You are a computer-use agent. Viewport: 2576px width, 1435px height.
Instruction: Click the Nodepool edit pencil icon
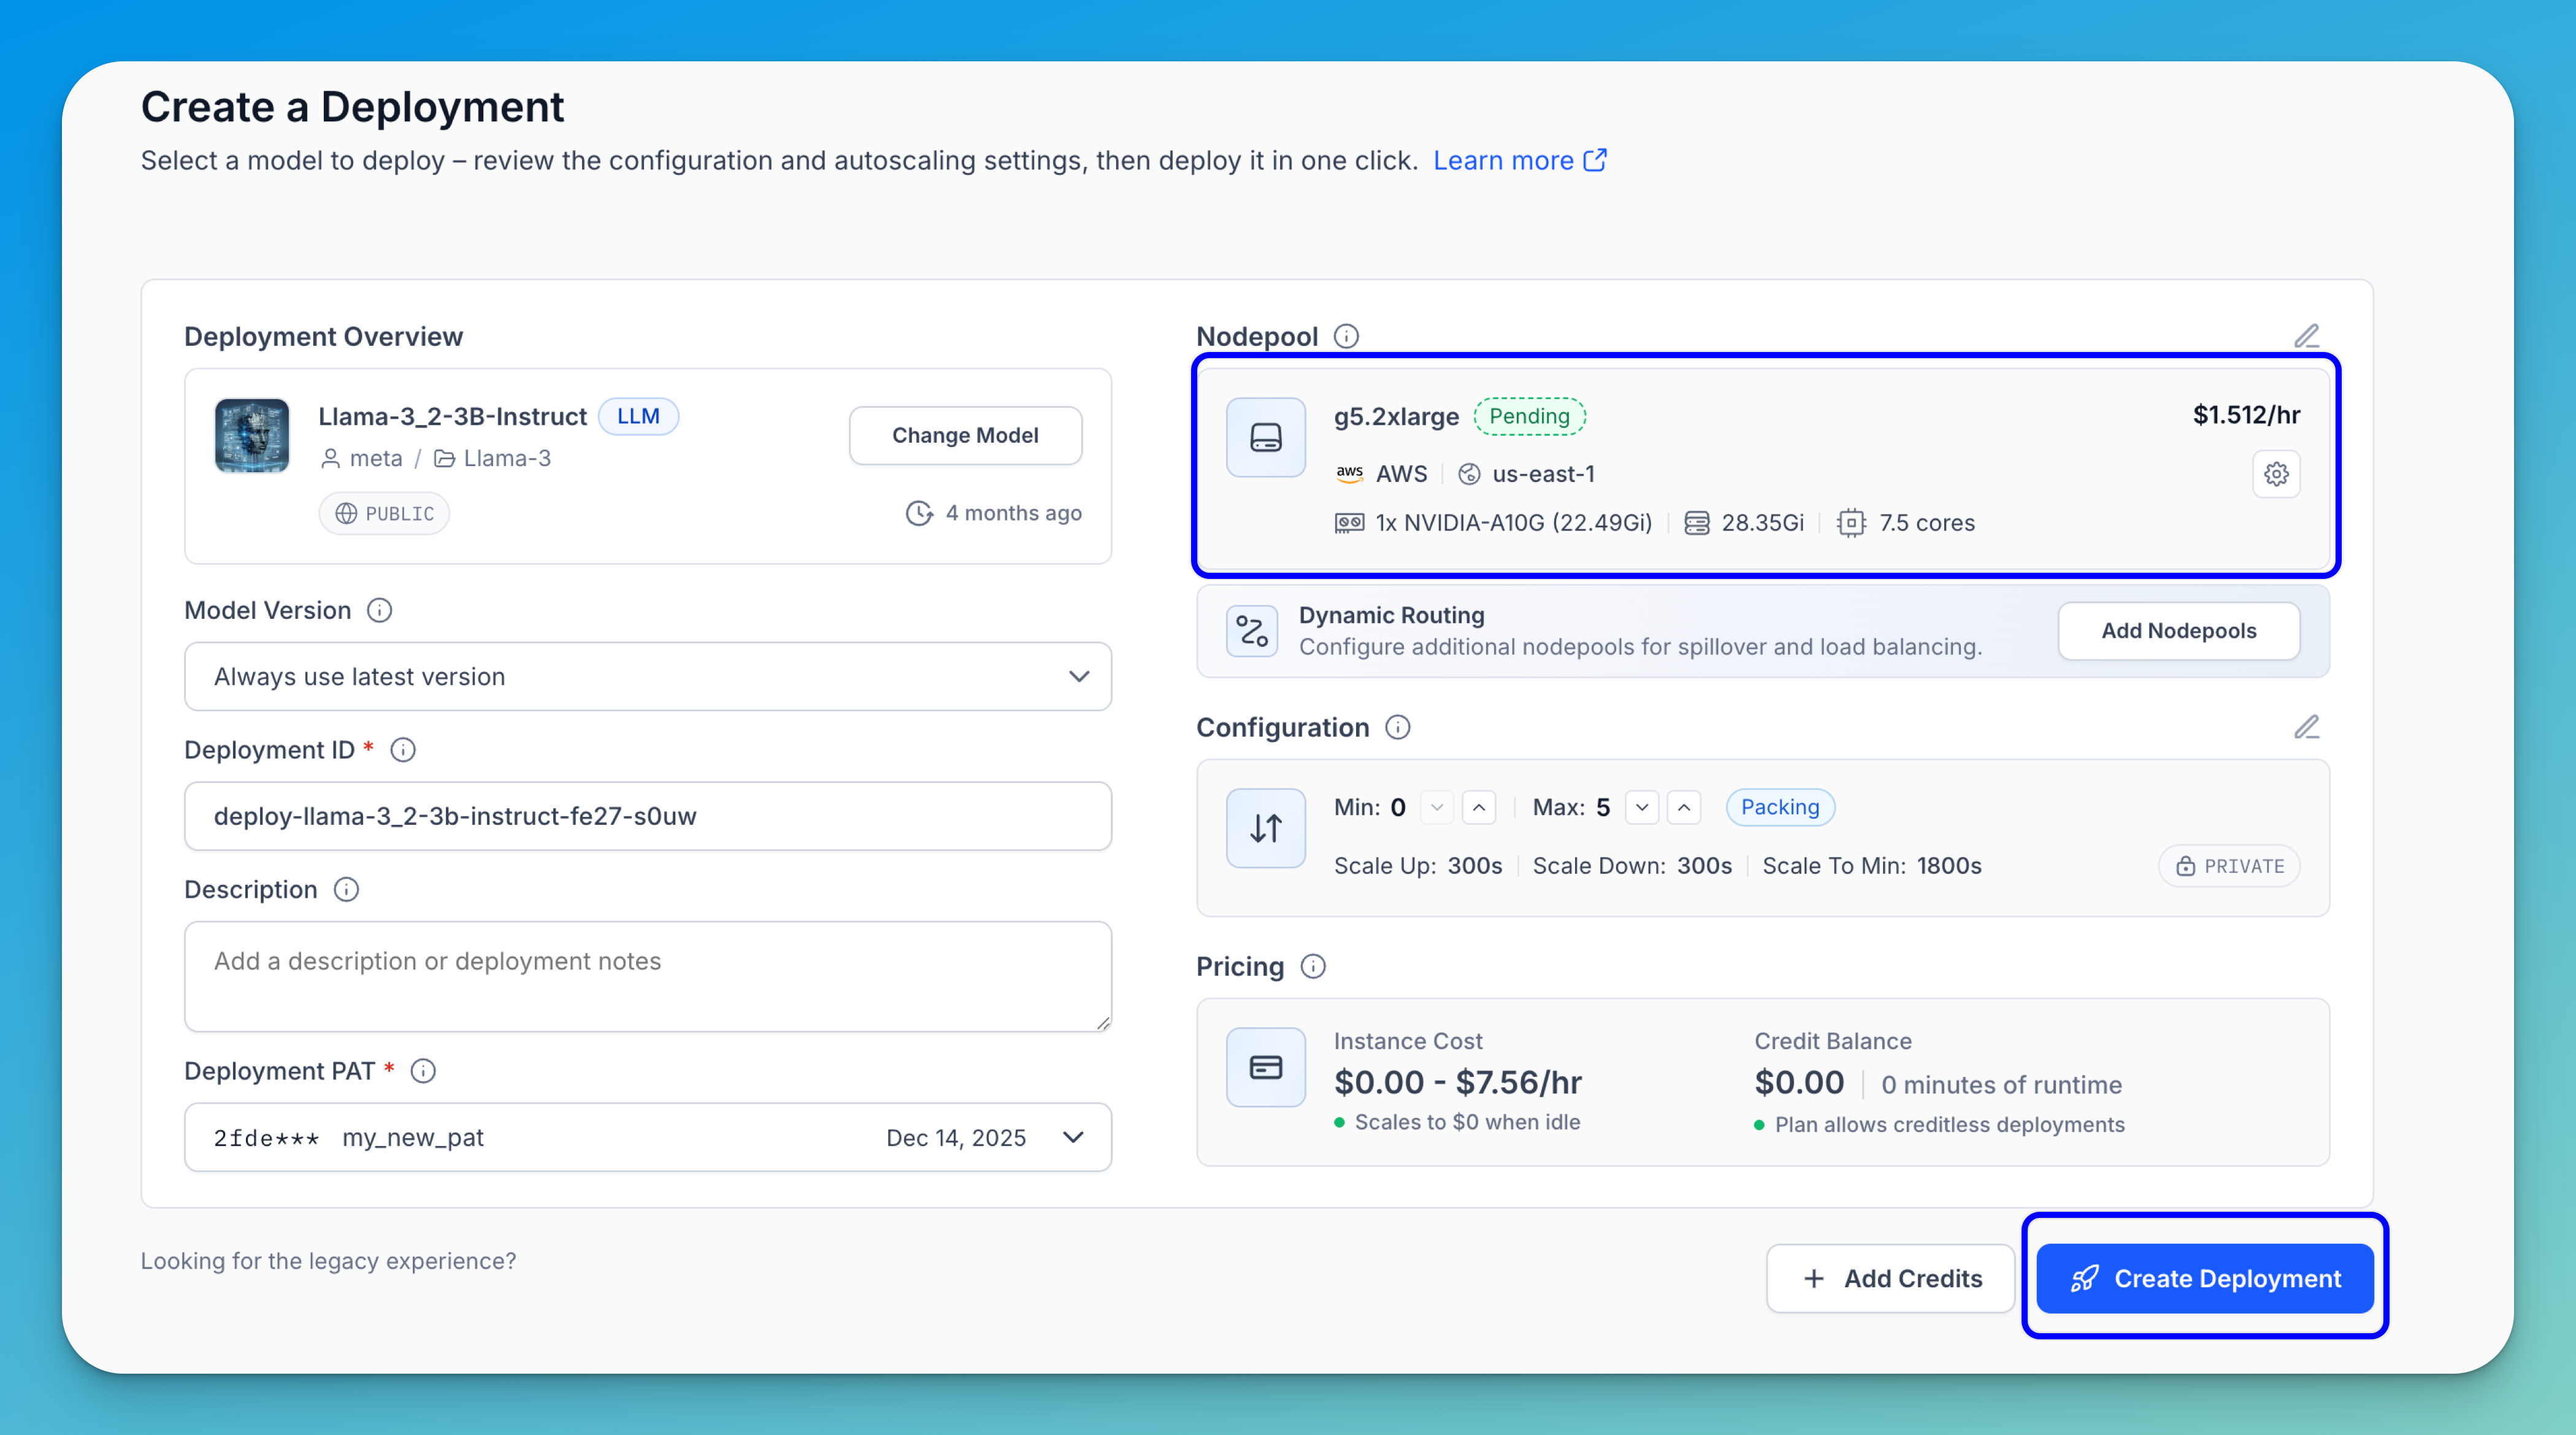click(2306, 336)
